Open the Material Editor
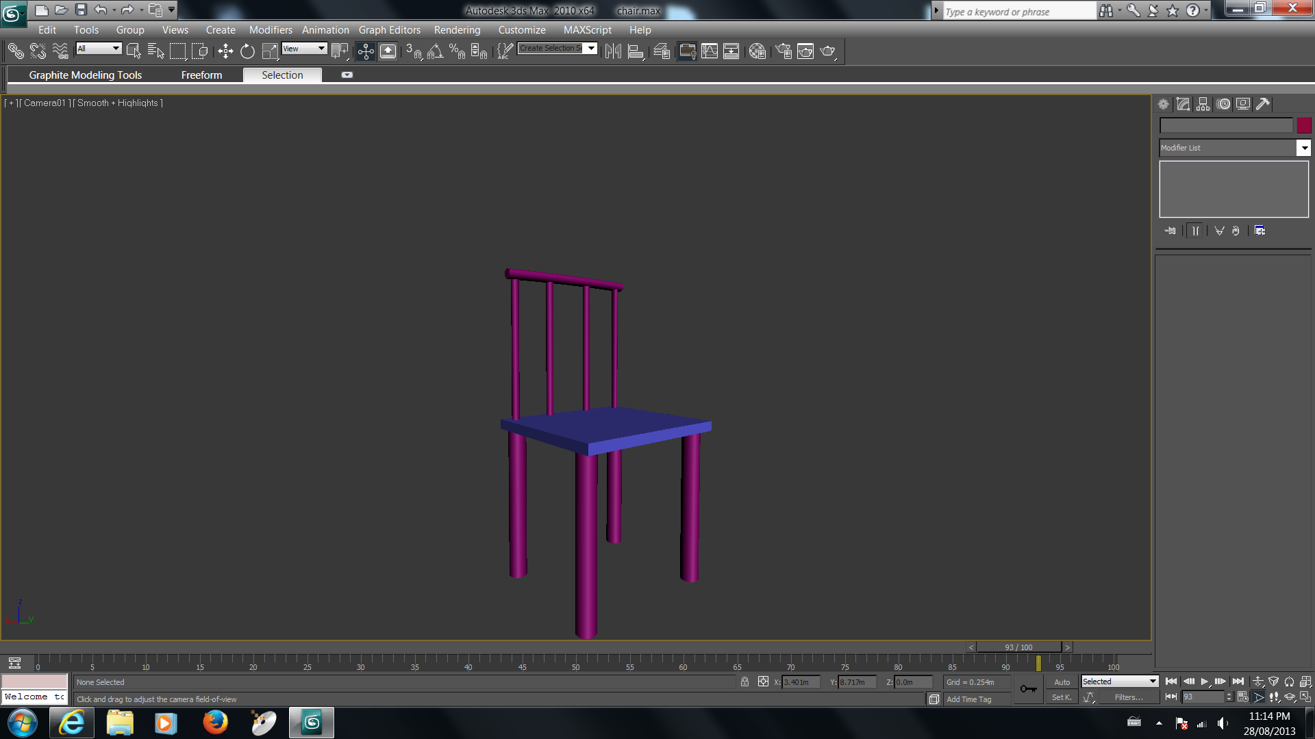The image size is (1315, 739). 757,51
